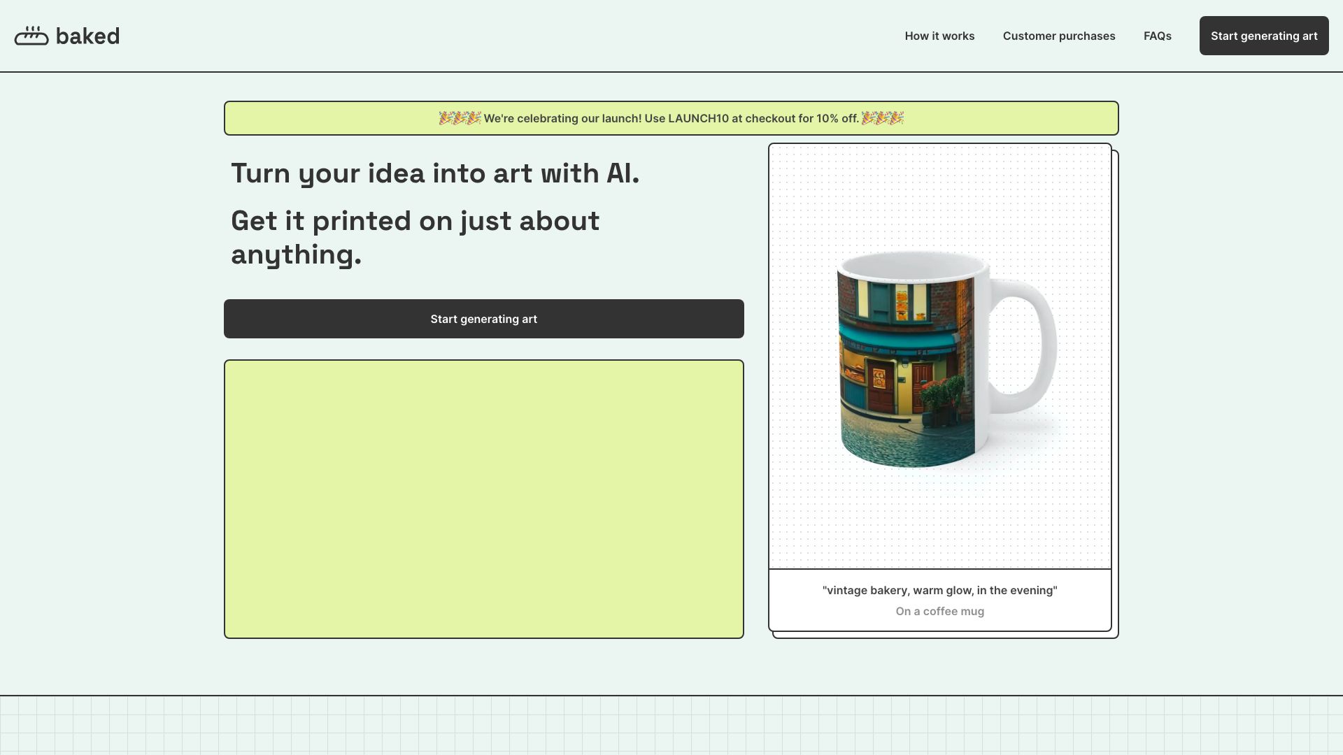Viewport: 1343px width, 755px height.
Task: Go to Customer purchases
Action: coord(1059,36)
